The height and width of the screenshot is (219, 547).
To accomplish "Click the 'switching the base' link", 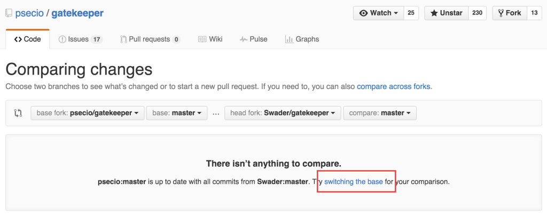I will 354,182.
